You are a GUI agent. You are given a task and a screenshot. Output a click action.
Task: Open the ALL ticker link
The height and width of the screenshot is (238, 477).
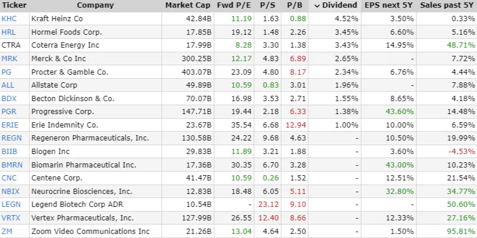[x=8, y=85]
